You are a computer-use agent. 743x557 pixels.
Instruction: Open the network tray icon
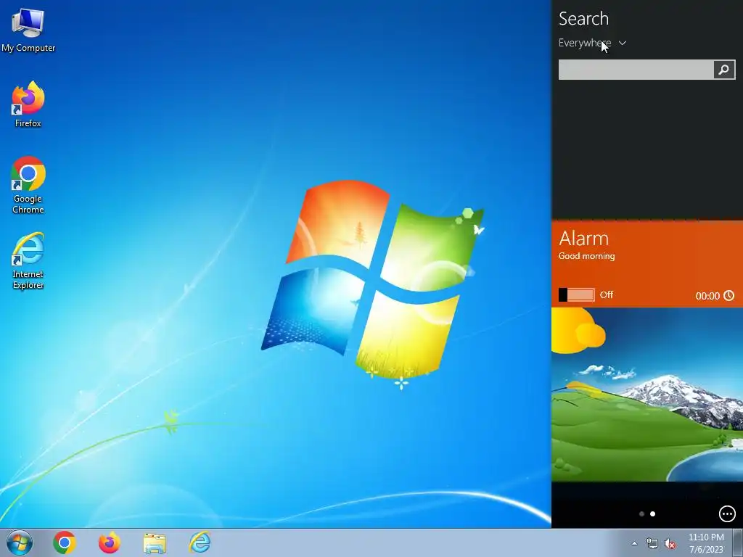[652, 544]
